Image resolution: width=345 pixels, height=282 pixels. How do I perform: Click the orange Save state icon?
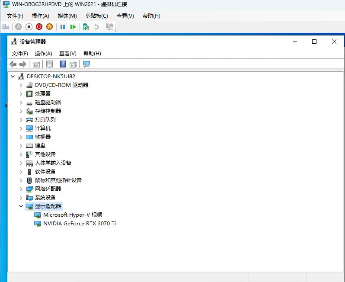49,27
